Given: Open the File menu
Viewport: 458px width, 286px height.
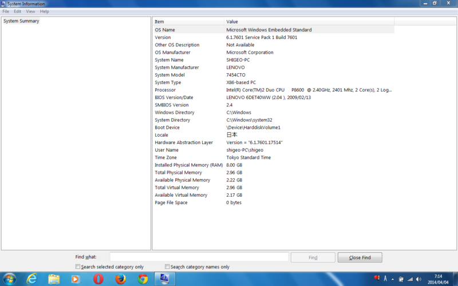Looking at the screenshot, I should pyautogui.click(x=6, y=11).
